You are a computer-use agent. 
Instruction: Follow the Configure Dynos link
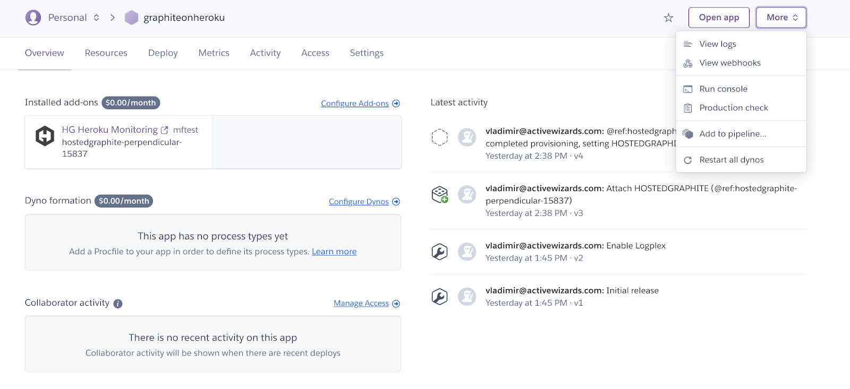pos(359,202)
